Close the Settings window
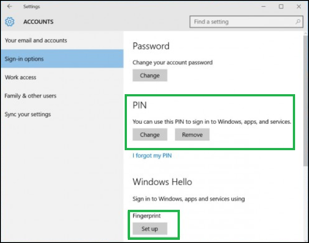Image resolution: width=309 pixels, height=243 pixels. (x=297, y=7)
